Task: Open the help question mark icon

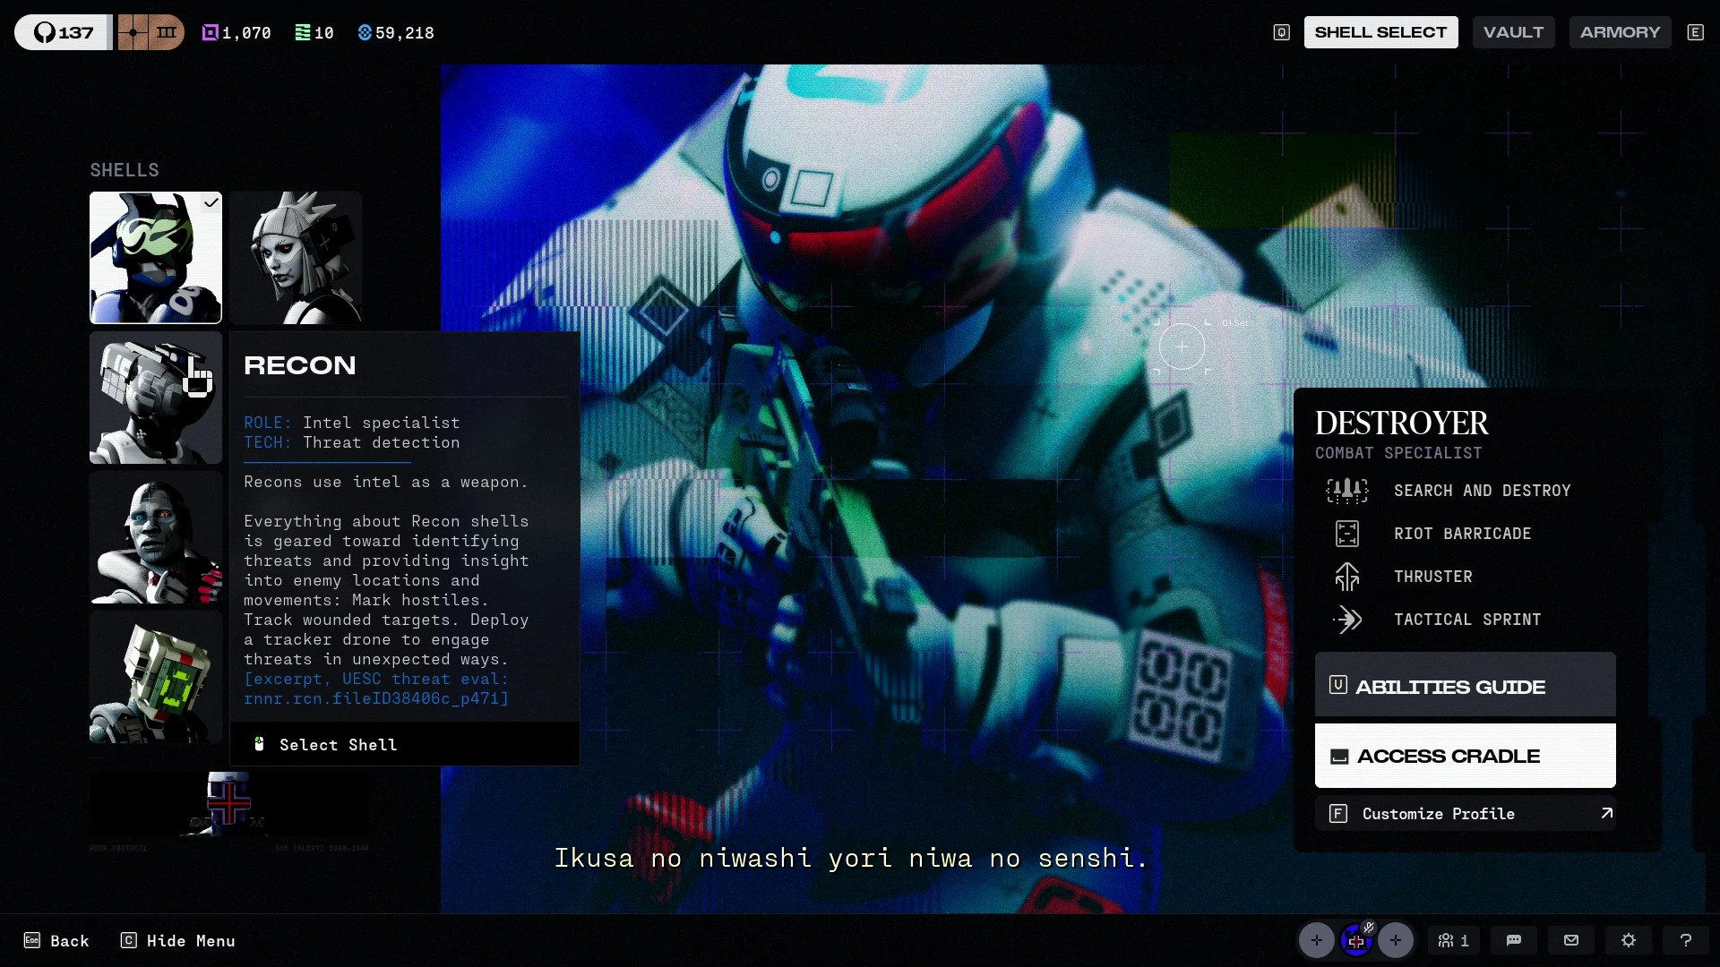Action: coord(1686,940)
